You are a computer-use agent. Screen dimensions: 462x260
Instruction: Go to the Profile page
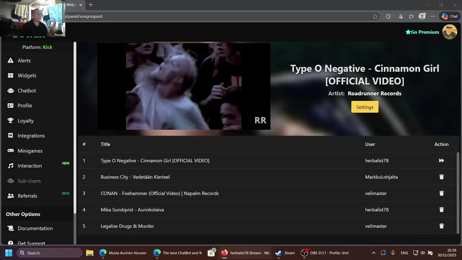coord(25,105)
